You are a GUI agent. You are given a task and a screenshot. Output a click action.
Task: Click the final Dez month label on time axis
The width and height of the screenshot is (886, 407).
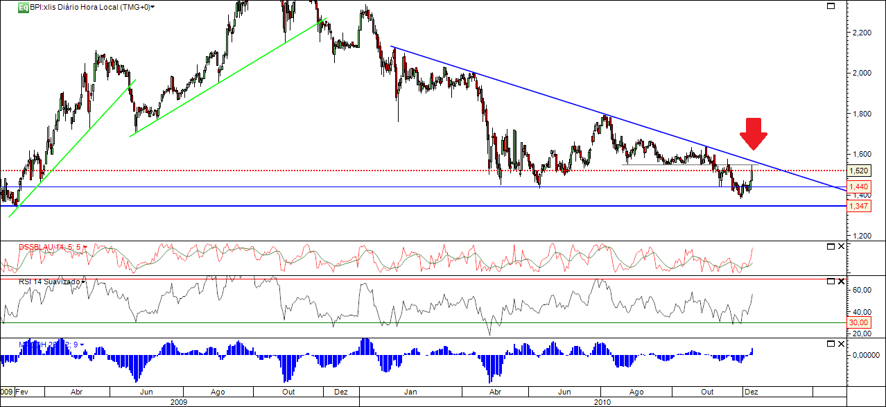pyautogui.click(x=751, y=391)
